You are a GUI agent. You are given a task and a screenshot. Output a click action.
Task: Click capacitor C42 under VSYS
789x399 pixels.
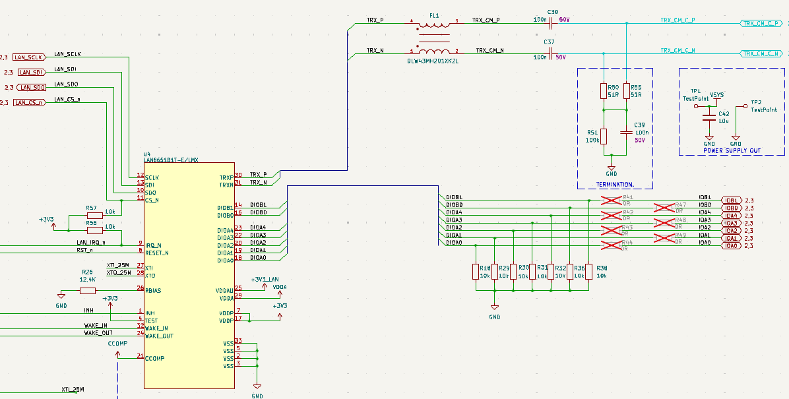click(709, 117)
